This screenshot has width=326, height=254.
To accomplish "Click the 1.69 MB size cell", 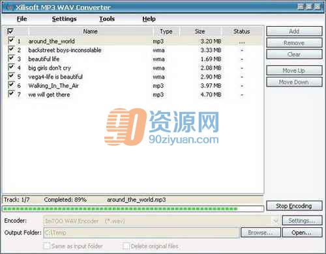I will coord(211,59).
